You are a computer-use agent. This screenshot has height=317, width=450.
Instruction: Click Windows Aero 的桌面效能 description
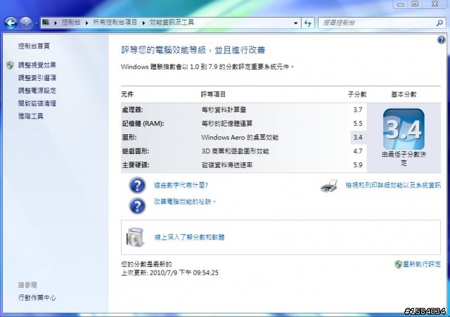pos(240,138)
